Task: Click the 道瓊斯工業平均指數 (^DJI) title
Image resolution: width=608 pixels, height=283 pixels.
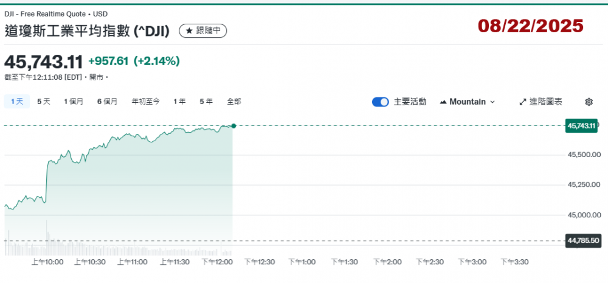Action: (x=88, y=30)
